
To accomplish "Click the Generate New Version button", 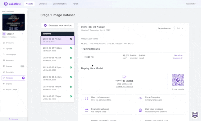I will coord(58,25).
